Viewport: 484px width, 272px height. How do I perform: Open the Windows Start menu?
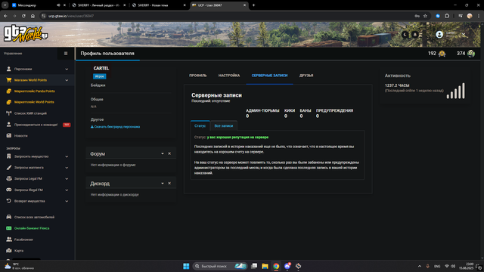[x=186, y=266]
